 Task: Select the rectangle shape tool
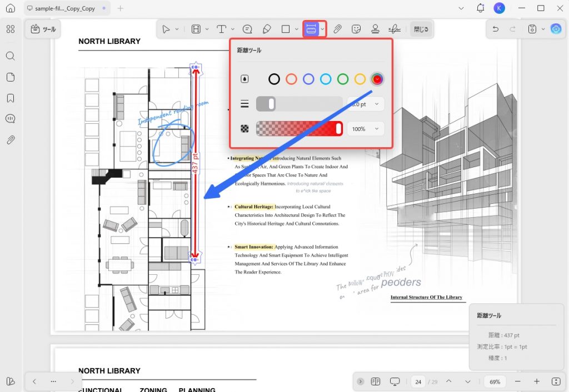pos(286,29)
